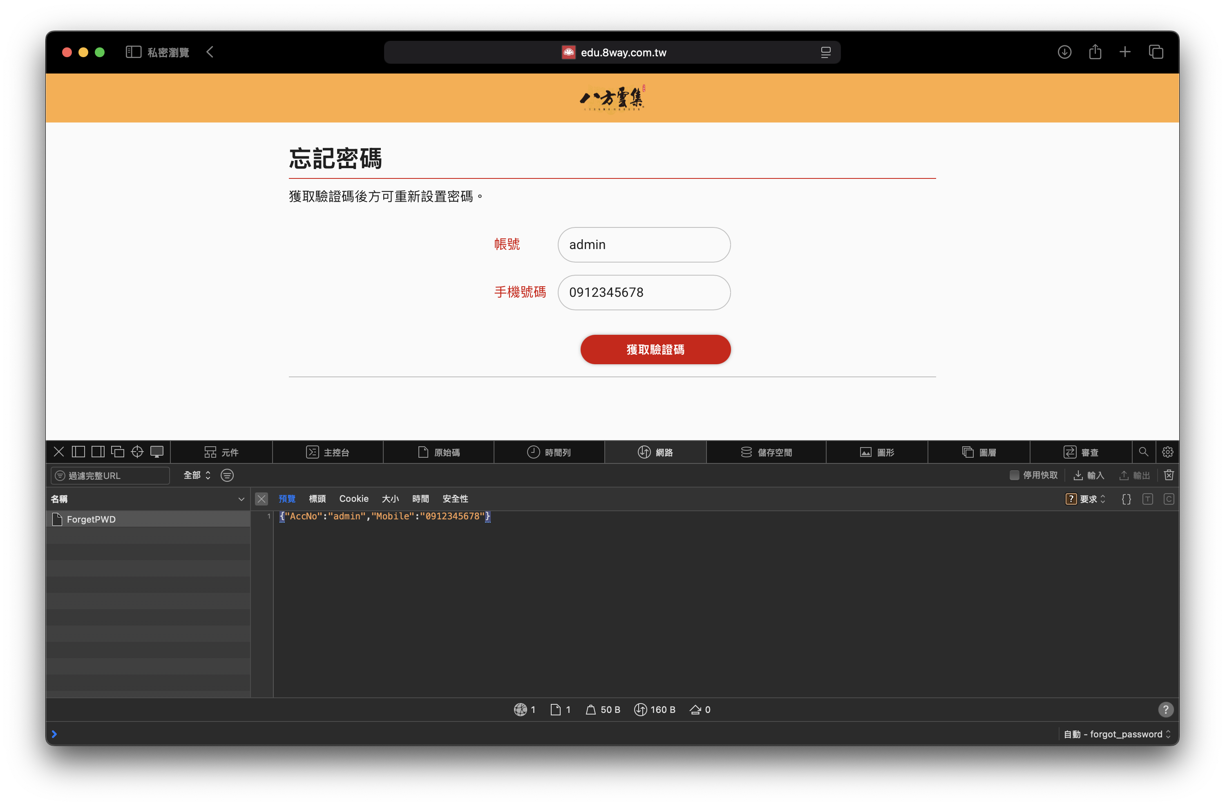Screen dimensions: 1225x806
Task: Click the code coverage C icon
Action: tap(1169, 499)
